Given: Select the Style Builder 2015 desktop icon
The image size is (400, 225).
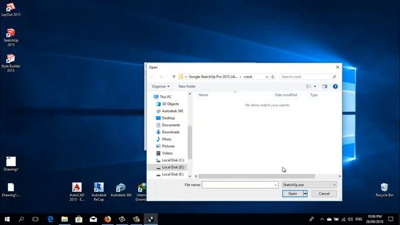Looking at the screenshot, I should pyautogui.click(x=11, y=63).
